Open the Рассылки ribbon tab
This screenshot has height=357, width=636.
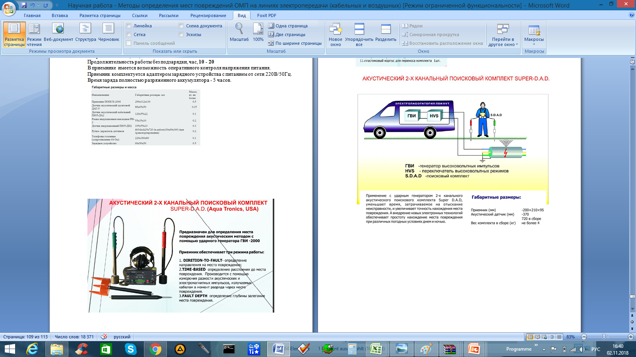(169, 15)
